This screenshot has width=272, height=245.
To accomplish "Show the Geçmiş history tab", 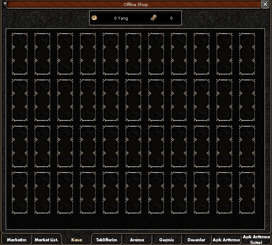I will 167,240.
